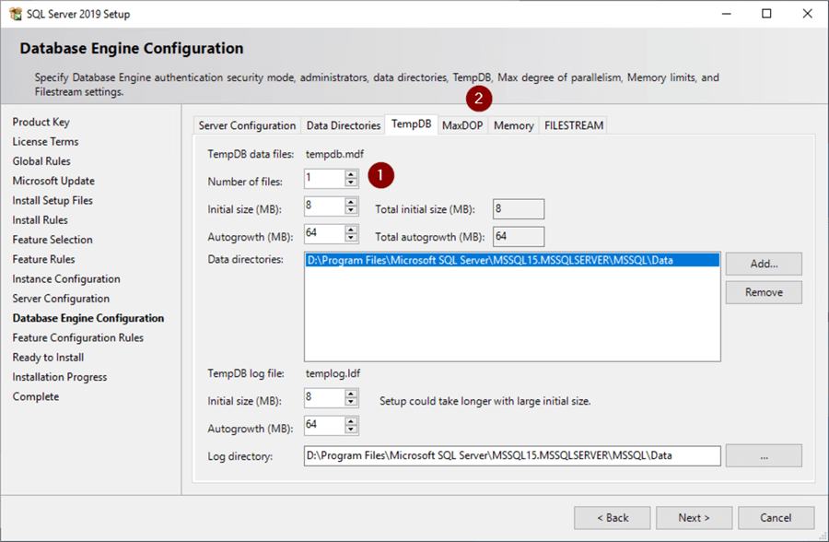Click the data file Autogrowth field

324,233
